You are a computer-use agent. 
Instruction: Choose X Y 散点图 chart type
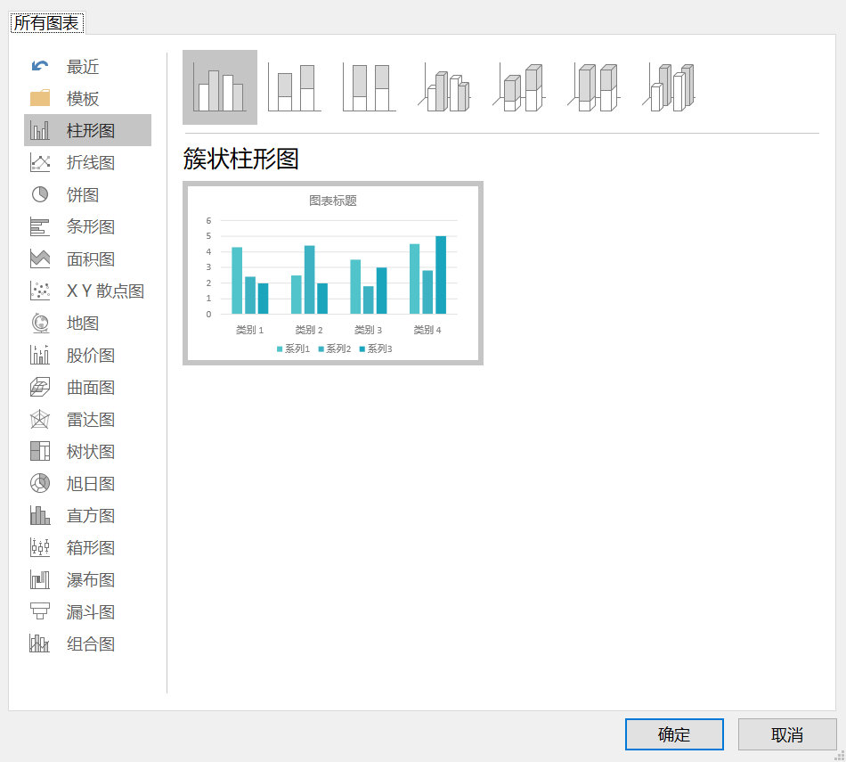coord(87,291)
